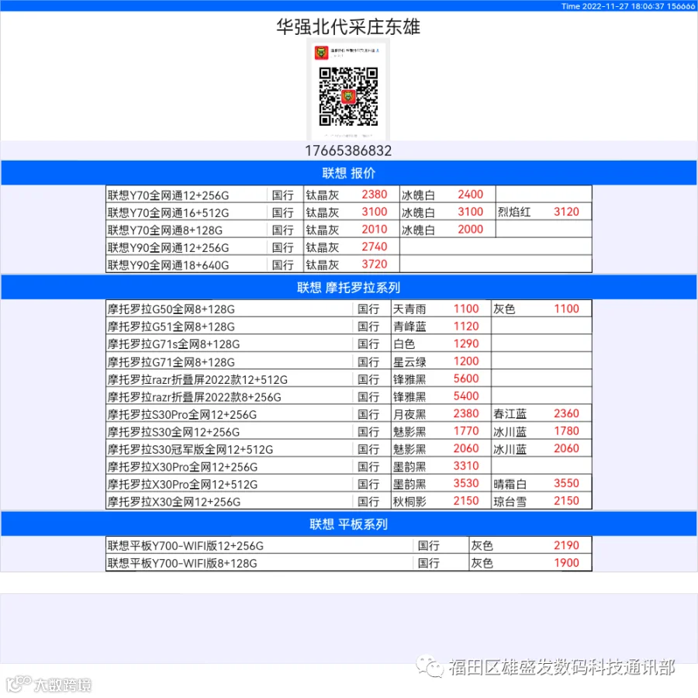Select row 摩托罗拉X30Pro全网12+256G
This screenshot has width=698, height=698.
click(348, 465)
